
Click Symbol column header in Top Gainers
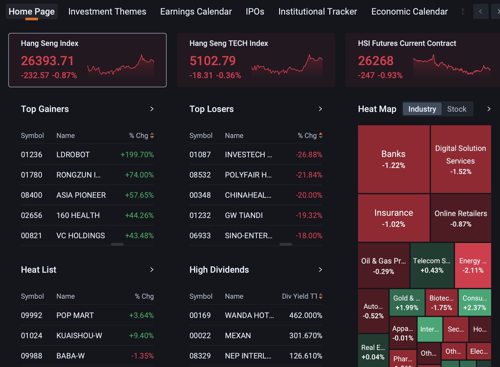32,136
